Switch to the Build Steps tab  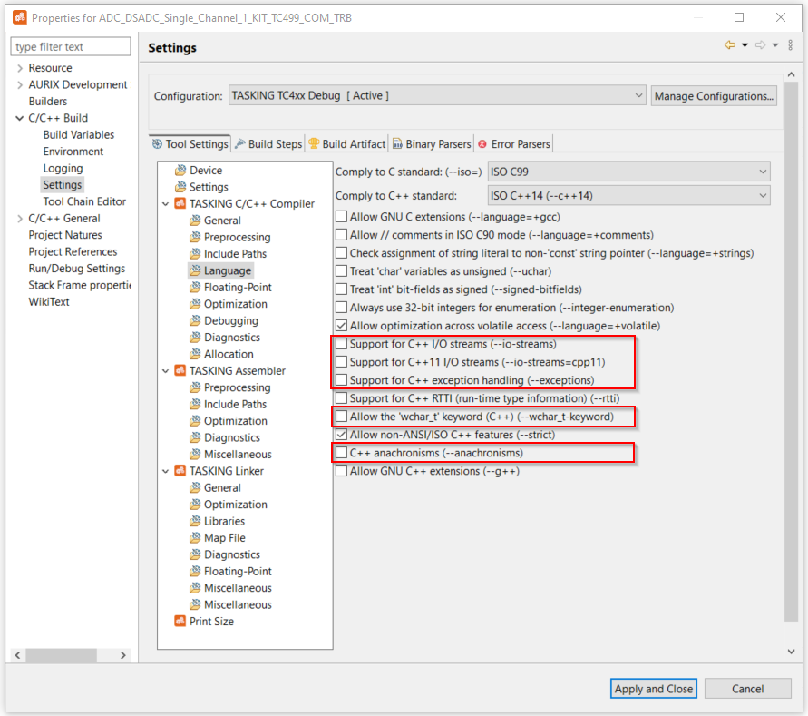268,144
